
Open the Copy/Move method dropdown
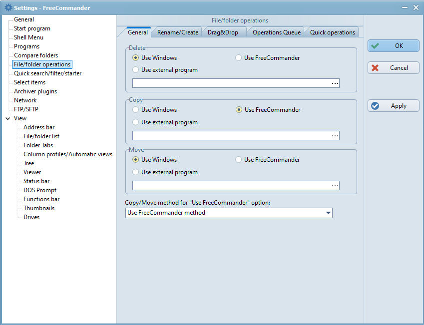point(328,213)
